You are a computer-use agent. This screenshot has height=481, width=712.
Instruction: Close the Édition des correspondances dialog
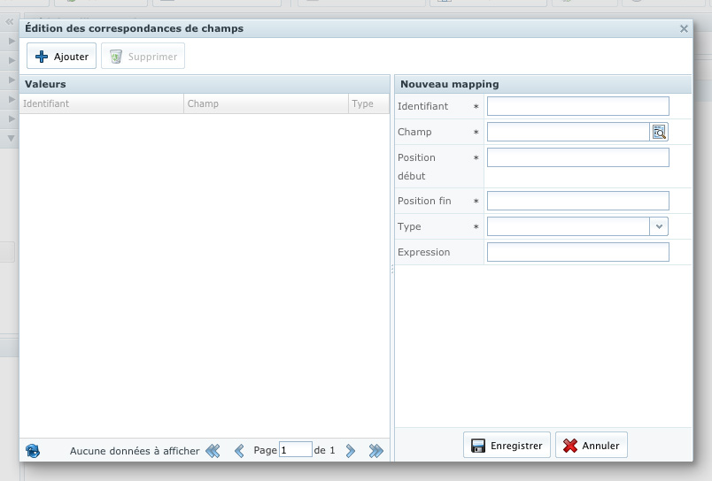click(684, 28)
